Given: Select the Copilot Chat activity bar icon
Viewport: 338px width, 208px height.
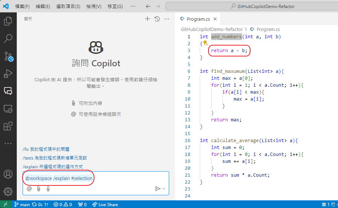Looking at the screenshot, I should (8, 91).
